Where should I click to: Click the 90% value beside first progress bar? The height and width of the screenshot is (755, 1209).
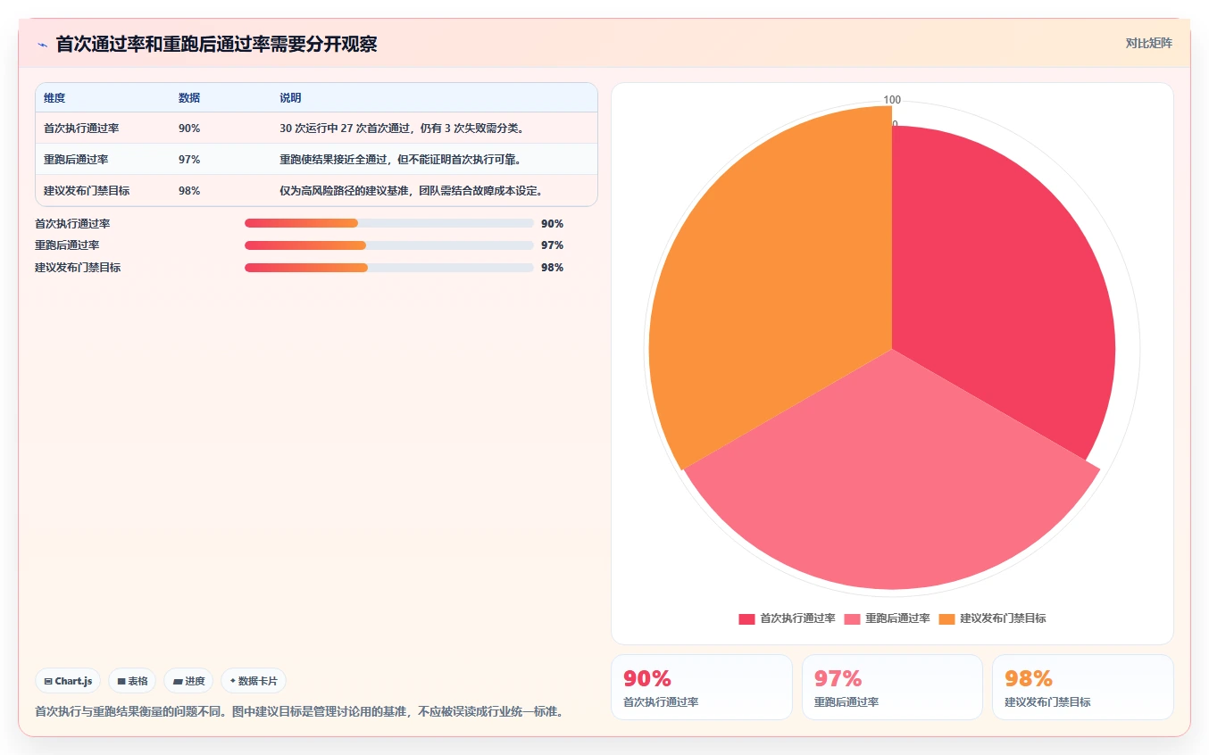(x=552, y=224)
